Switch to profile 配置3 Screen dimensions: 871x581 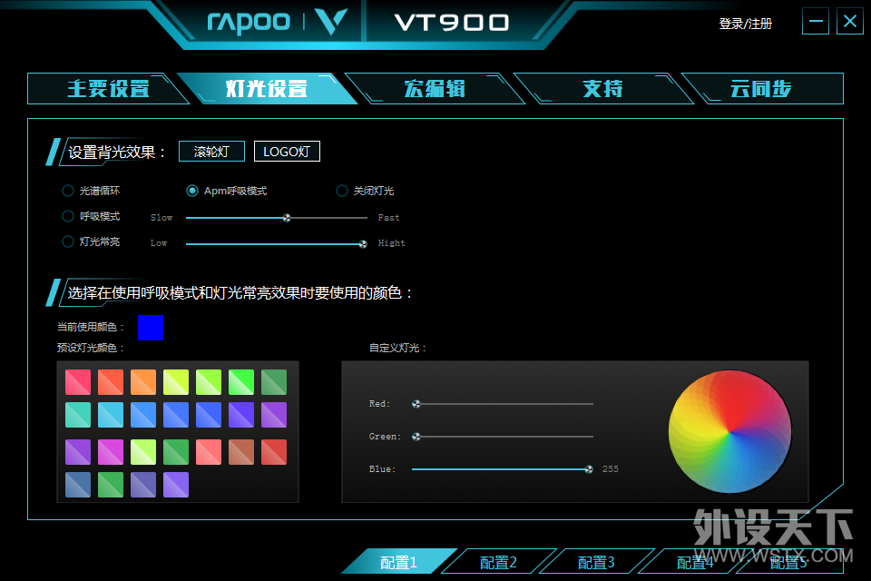click(x=596, y=562)
